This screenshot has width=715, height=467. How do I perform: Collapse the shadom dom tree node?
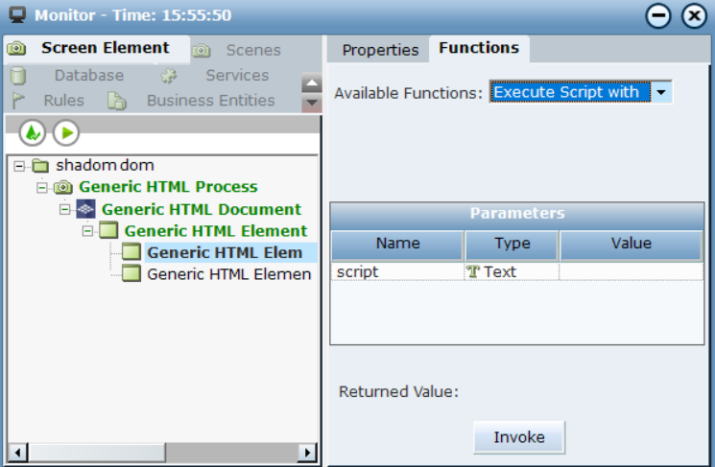(19, 166)
